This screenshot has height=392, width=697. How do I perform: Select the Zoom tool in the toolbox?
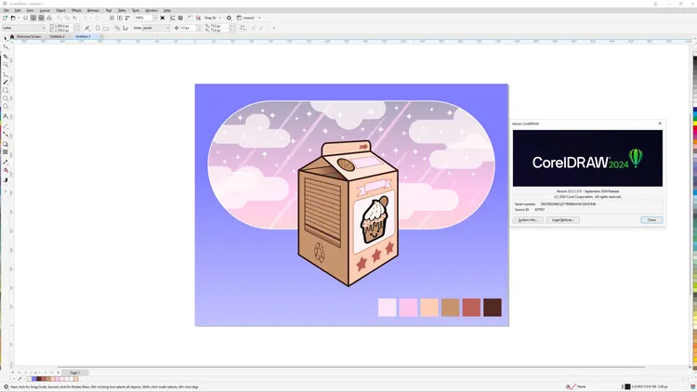[x=6, y=65]
